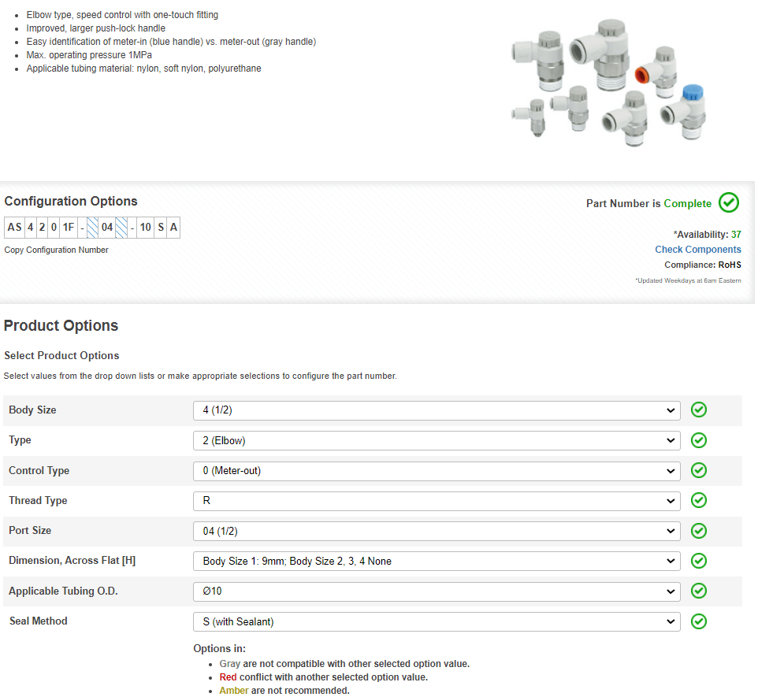This screenshot has height=697, width=758.
Task: Open the Dimension, Across Flat [H] dropdown
Action: tap(436, 562)
